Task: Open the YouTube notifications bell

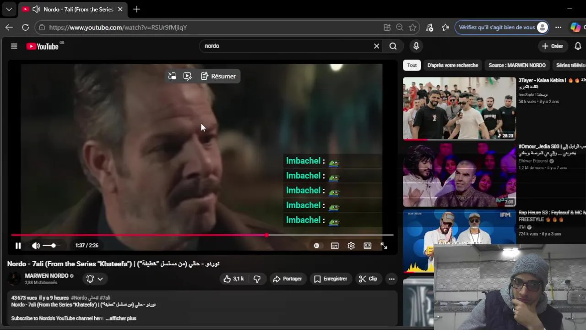Action: coord(578,46)
